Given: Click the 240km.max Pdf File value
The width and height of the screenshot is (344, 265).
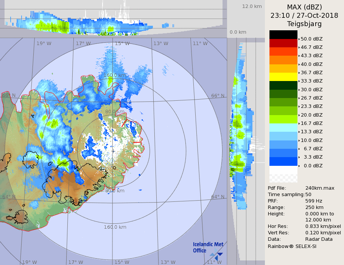Looking at the screenshot, I should click(x=319, y=188).
